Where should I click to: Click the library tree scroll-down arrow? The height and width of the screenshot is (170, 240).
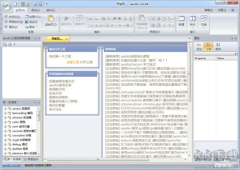[38, 154]
